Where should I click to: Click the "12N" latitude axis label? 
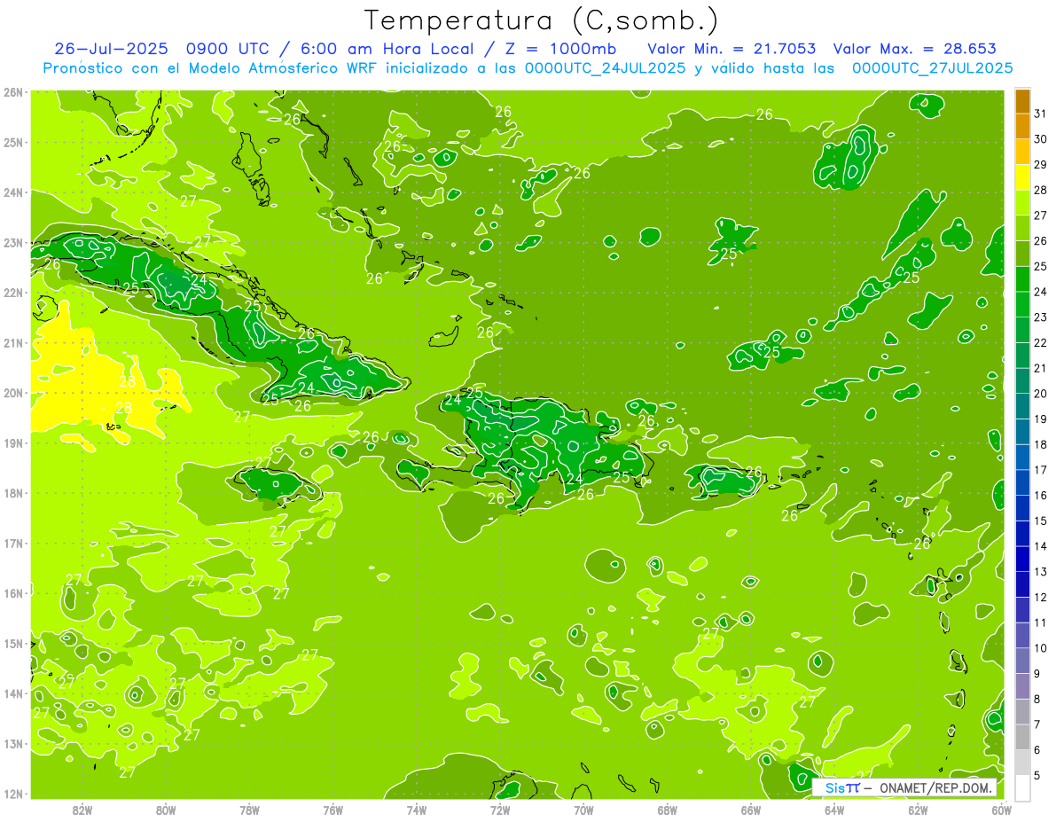pyautogui.click(x=14, y=794)
